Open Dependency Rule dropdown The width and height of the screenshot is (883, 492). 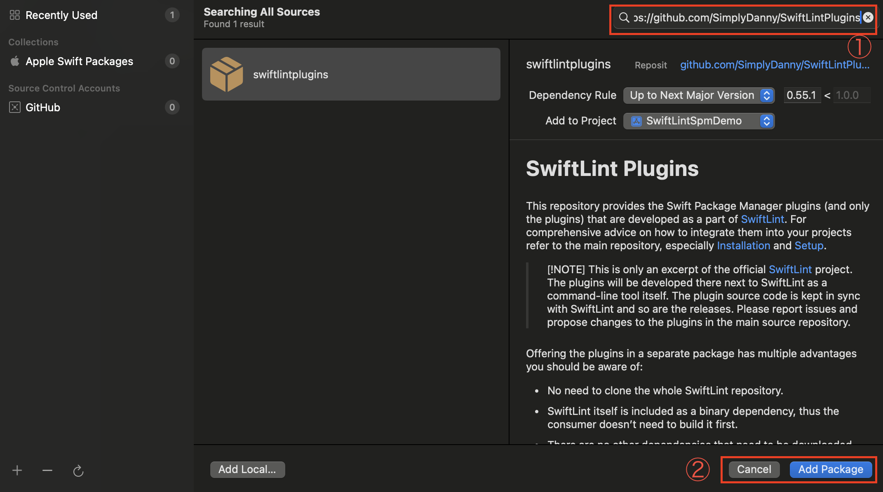[x=699, y=95]
